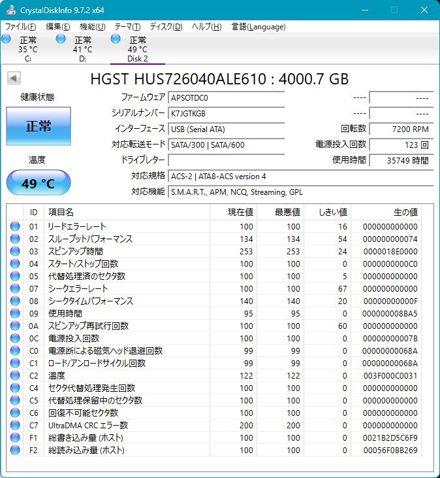Select the Disk 2 tab at 49 °C
The width and height of the screenshot is (440, 478).
[x=138, y=49]
